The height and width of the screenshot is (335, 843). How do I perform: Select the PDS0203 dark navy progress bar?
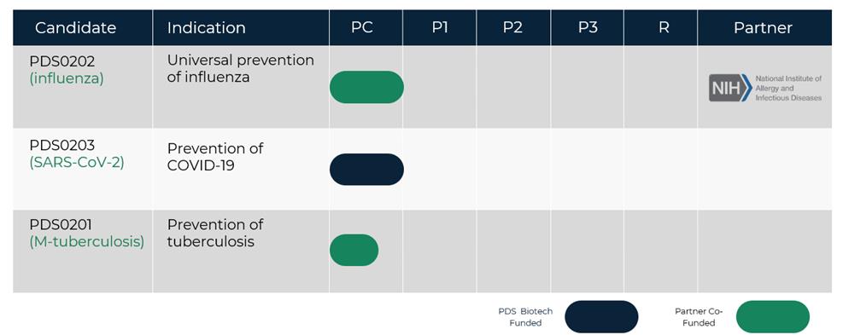pos(366,170)
